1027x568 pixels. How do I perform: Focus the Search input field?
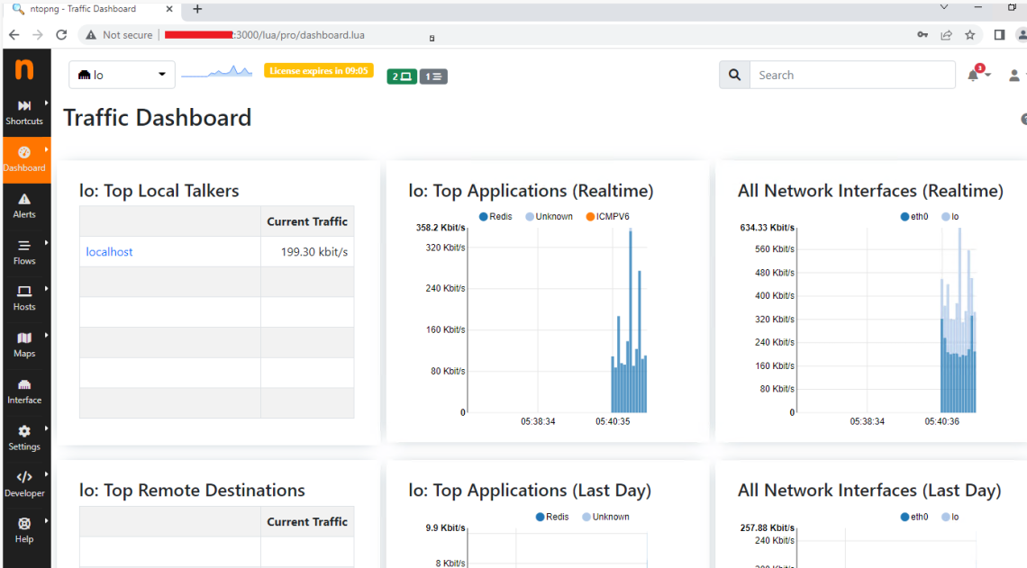(852, 76)
